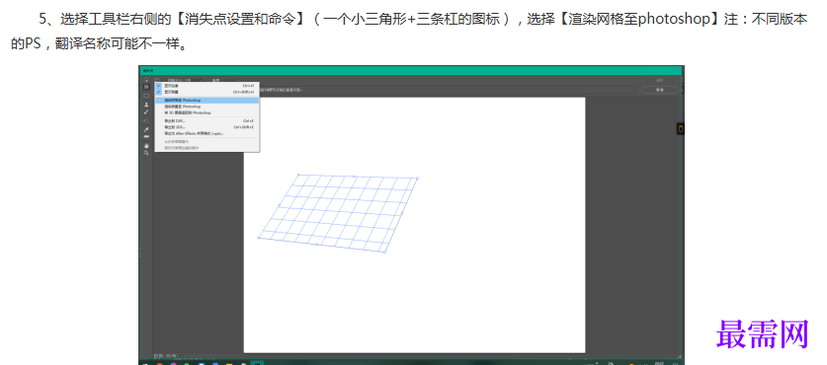Select the Eyedropper tool
827x365 pixels.
click(146, 129)
